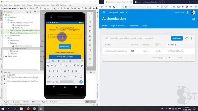Click the new email input field
This screenshot has height=111, width=198.
65,36
